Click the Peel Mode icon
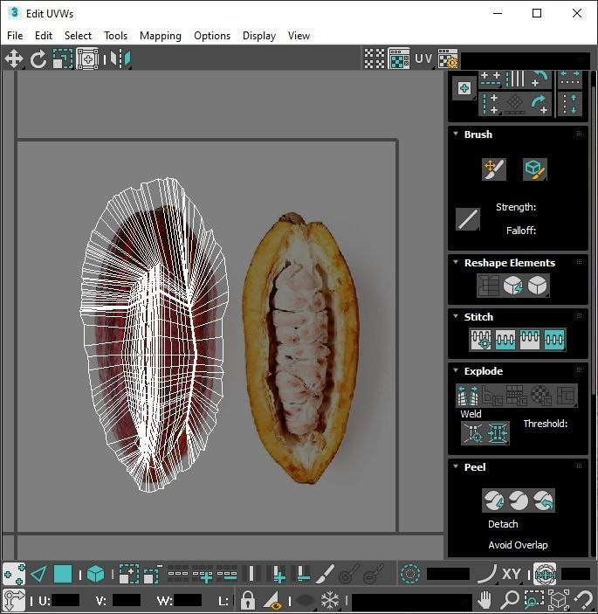Screen dimensions: 598x614 pyautogui.click(x=519, y=500)
